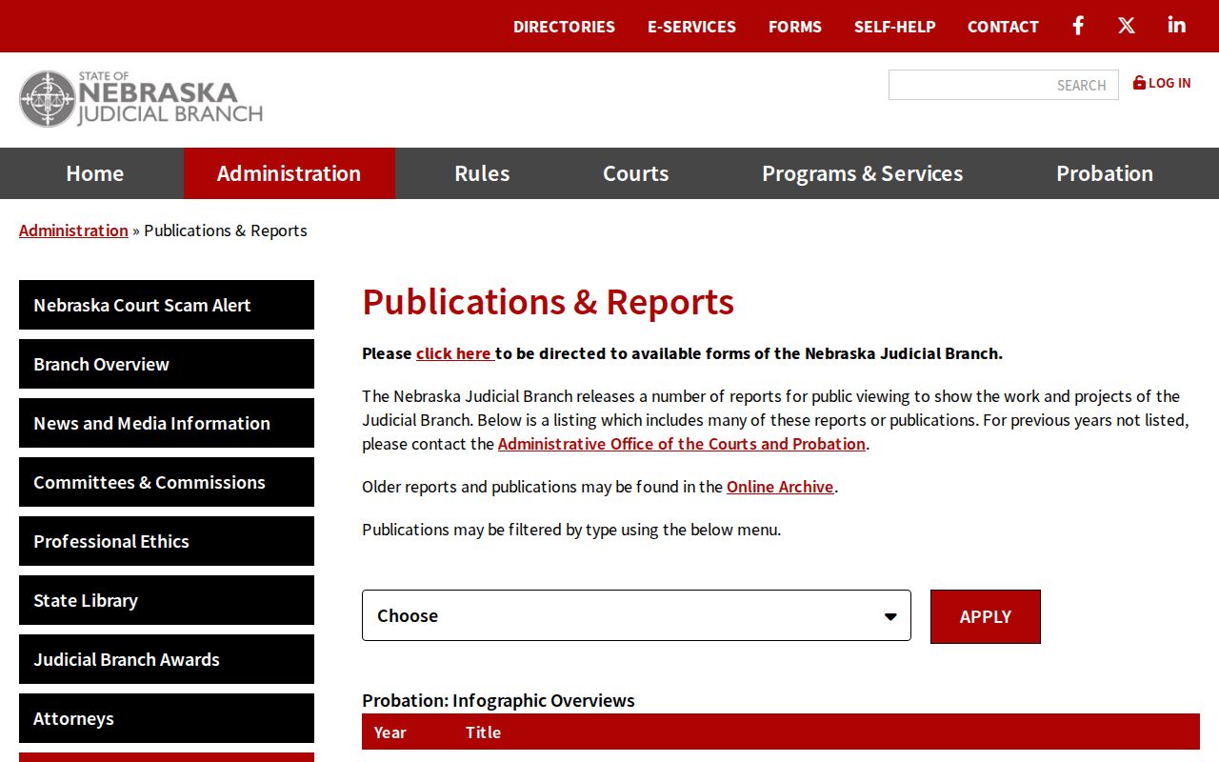
Task: Open Professional Ethics sidebar item
Action: 167,541
